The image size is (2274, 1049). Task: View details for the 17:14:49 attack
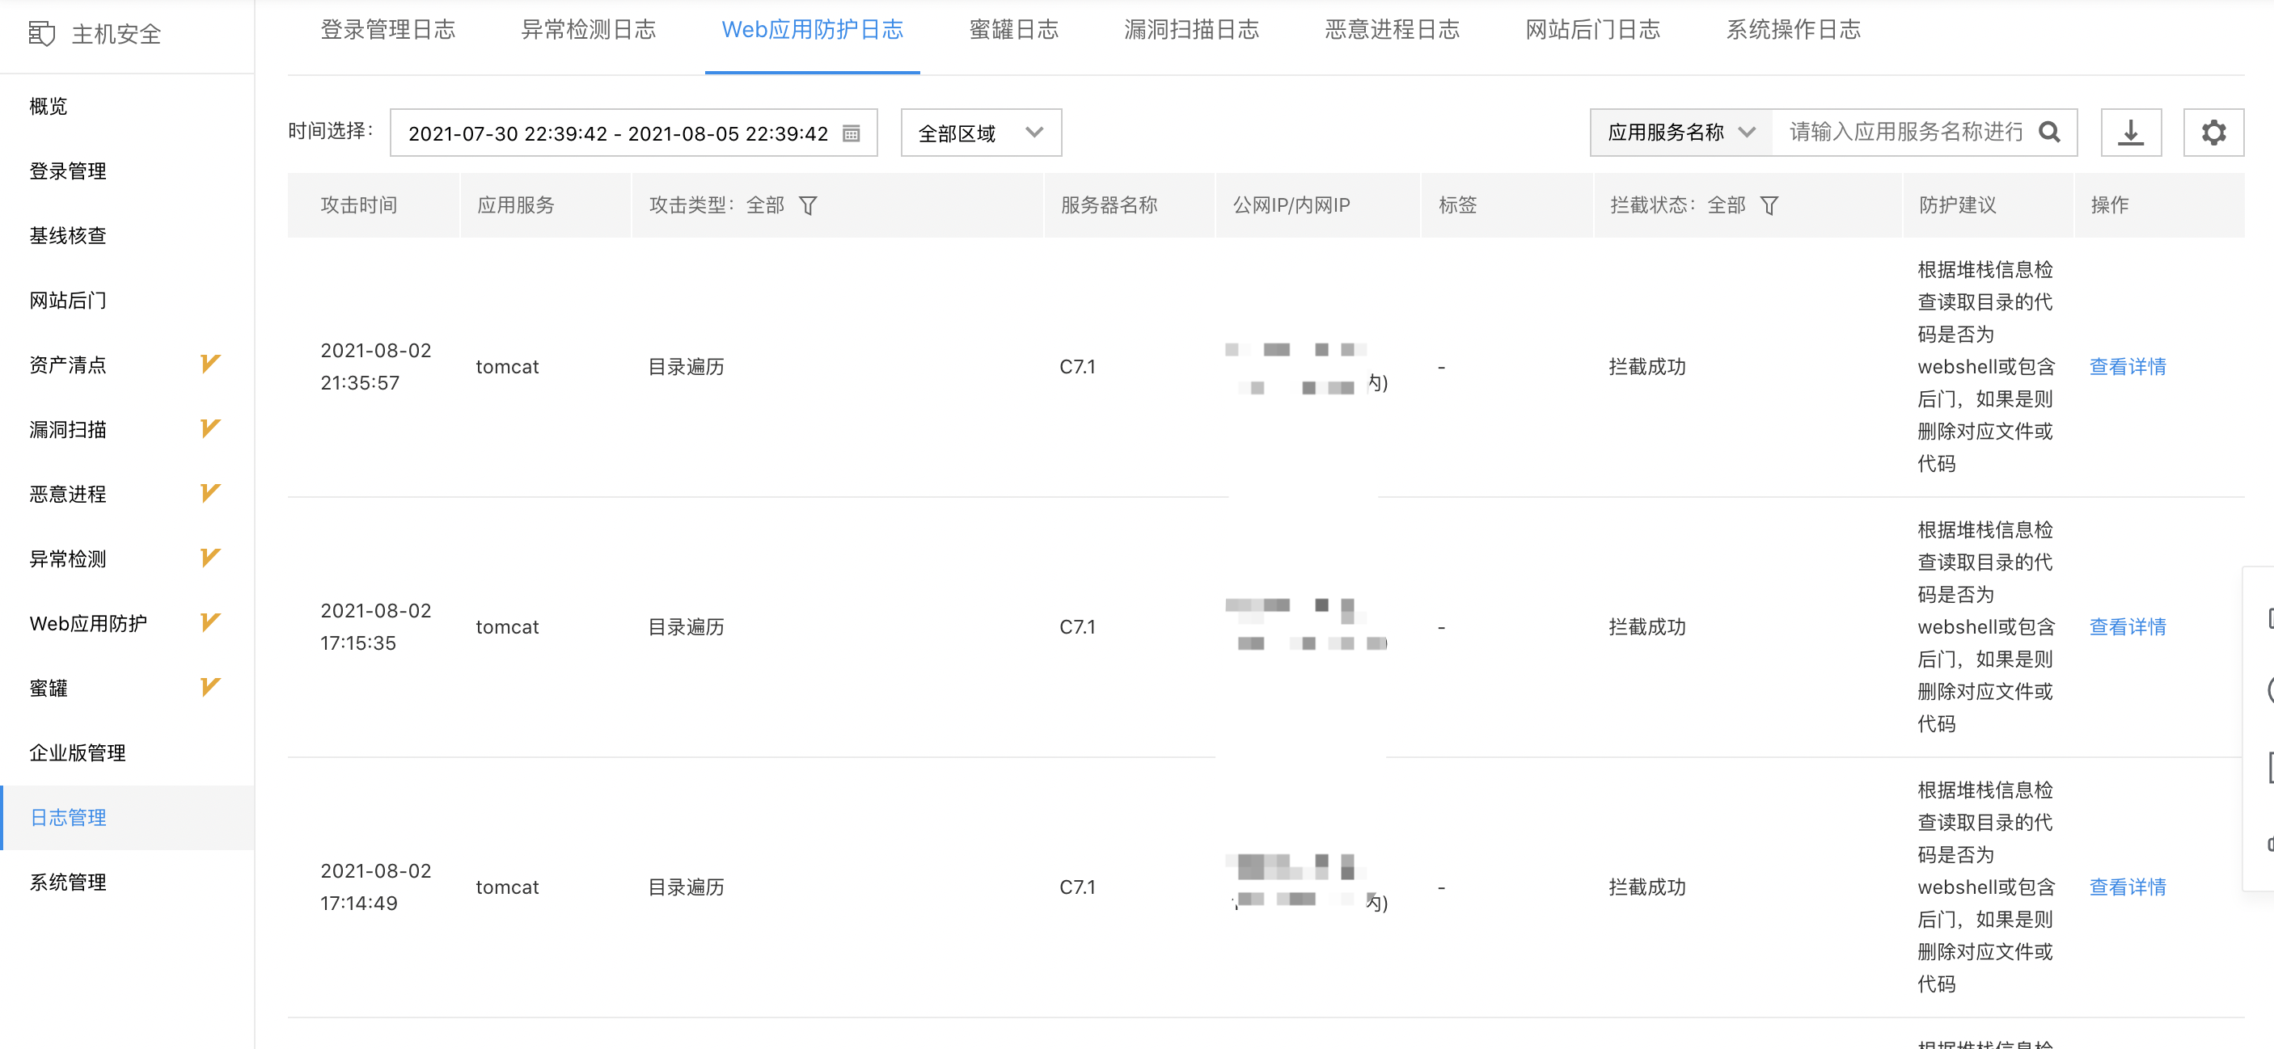[x=2127, y=887]
